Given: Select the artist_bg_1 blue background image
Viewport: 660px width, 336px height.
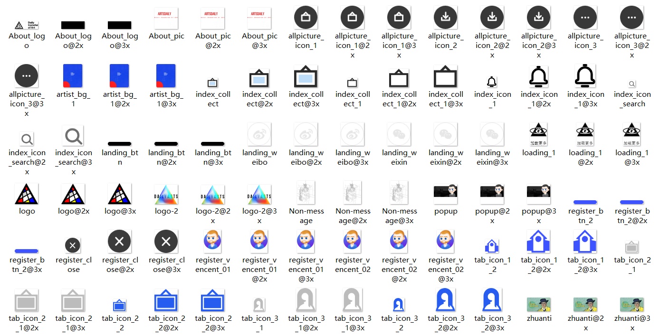Looking at the screenshot, I should (x=73, y=76).
